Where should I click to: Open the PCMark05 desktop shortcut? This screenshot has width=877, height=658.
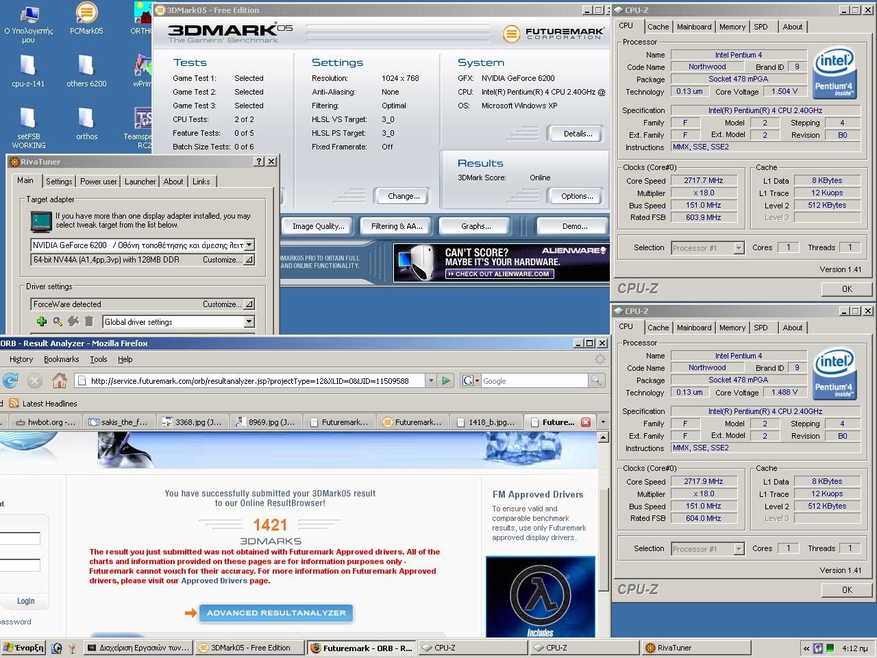coord(86,18)
